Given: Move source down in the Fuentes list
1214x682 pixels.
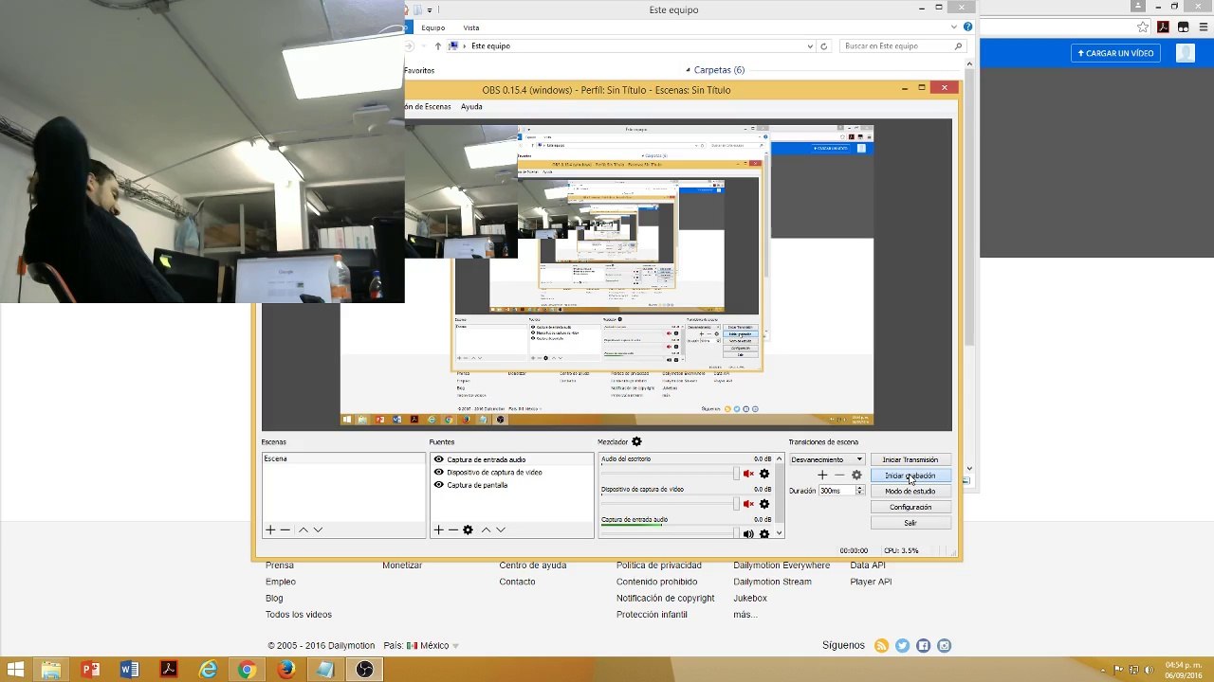Looking at the screenshot, I should 500,529.
